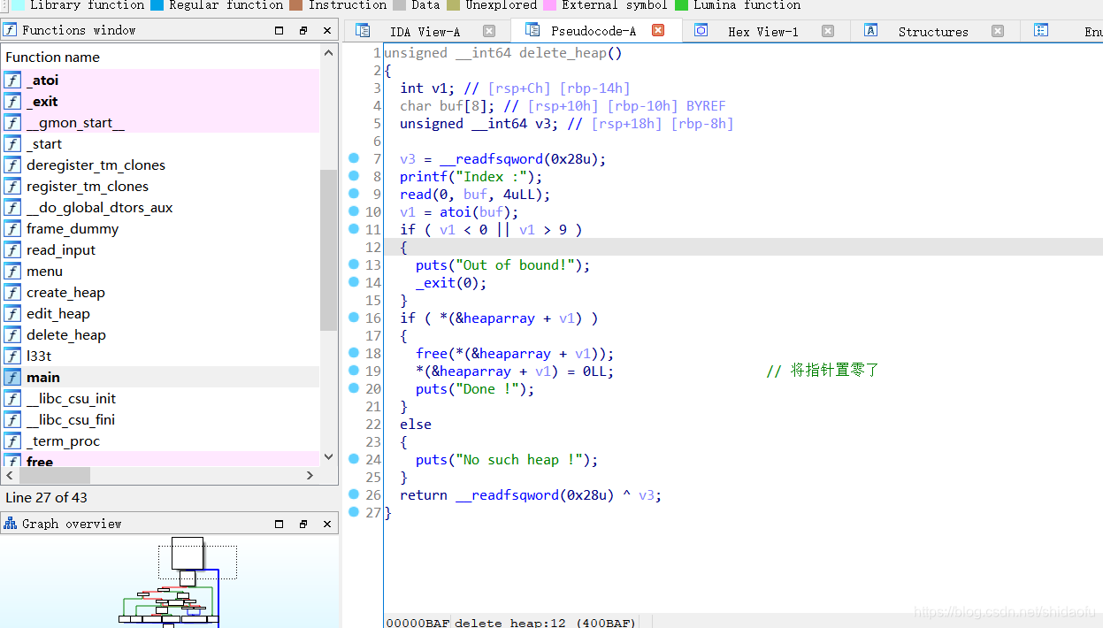The image size is (1103, 628).
Task: Click the Graph overview title icon
Action: point(10,524)
